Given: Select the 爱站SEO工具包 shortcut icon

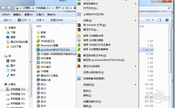Looking at the screenshot, I should coord(38,76).
